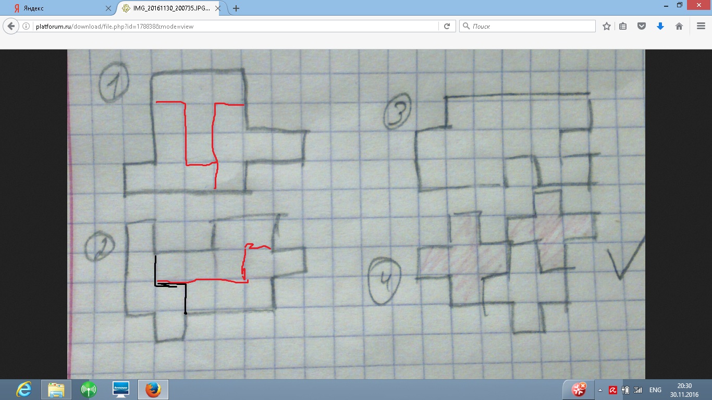
Task: Open the search engine dropdown magnifier
Action: click(x=467, y=26)
